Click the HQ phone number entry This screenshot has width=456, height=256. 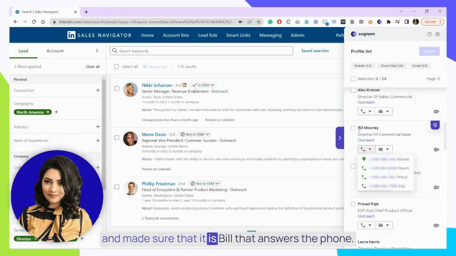(385, 186)
